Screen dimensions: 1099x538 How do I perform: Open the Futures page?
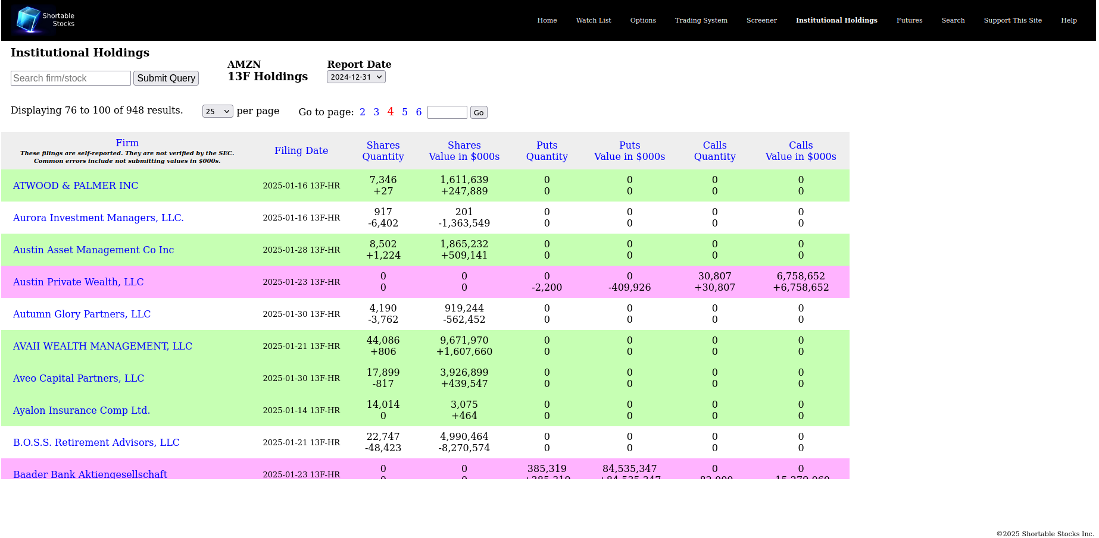click(x=909, y=20)
